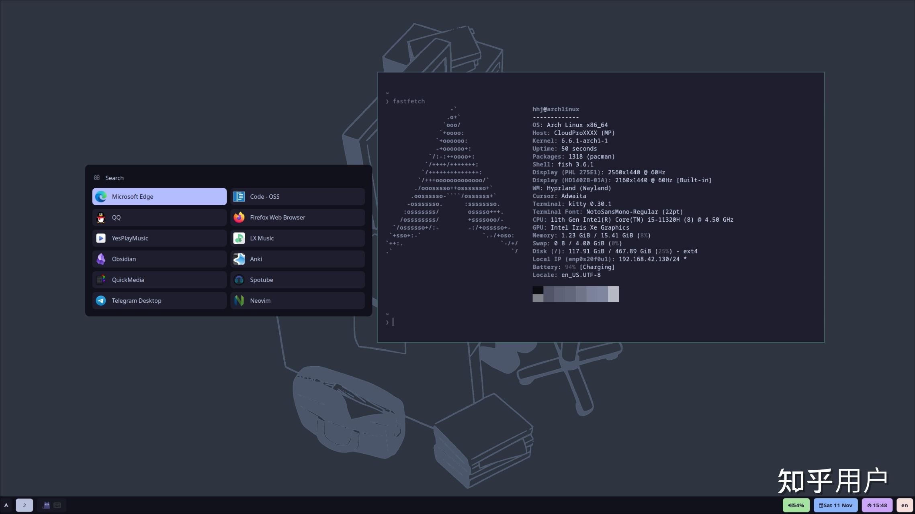Click the Locale: en_US.UTF-8 line
Viewport: 915px width, 514px height.
pyautogui.click(x=567, y=275)
